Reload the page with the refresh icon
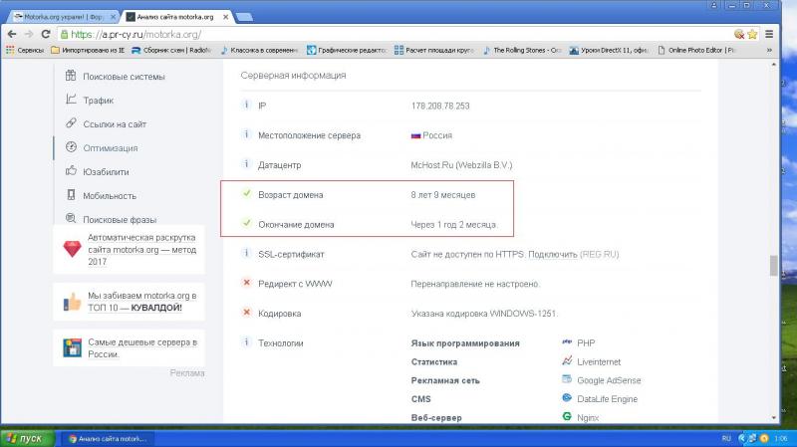Image resolution: width=797 pixels, height=447 pixels. (x=46, y=33)
